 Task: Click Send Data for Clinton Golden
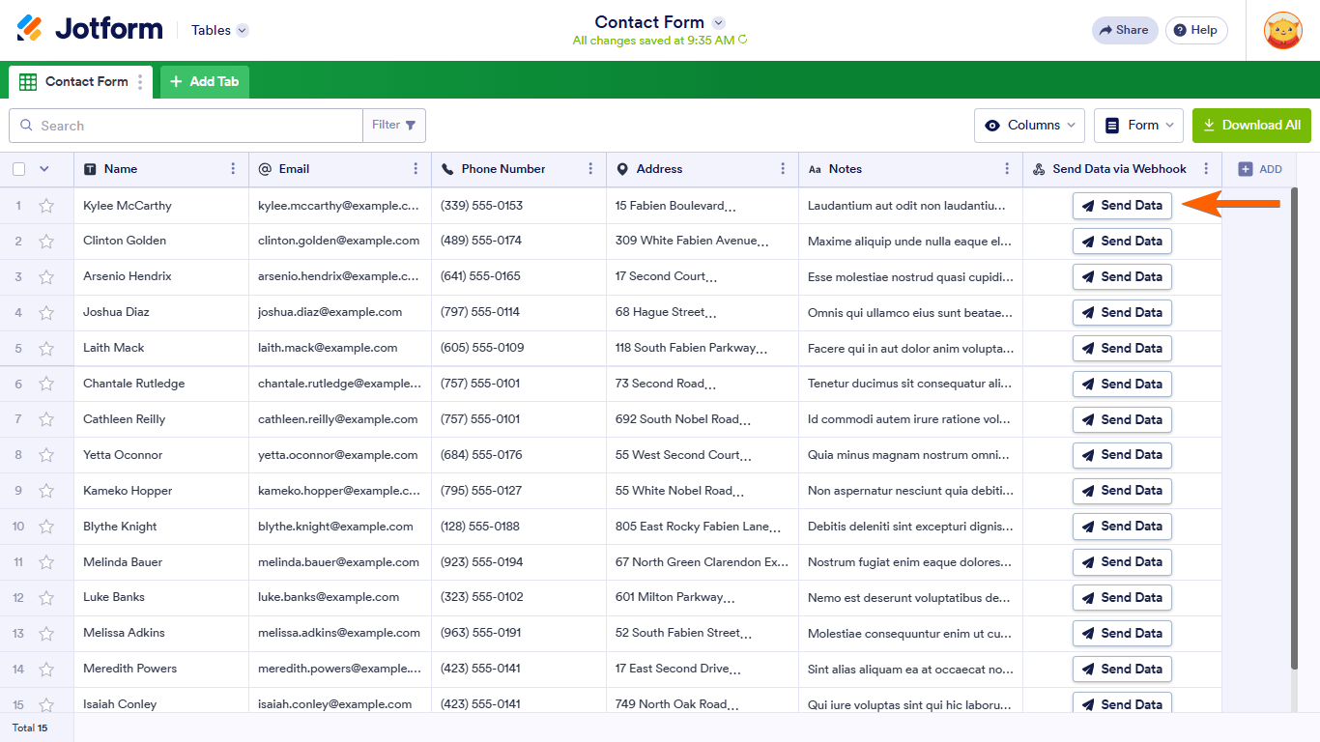(x=1122, y=242)
